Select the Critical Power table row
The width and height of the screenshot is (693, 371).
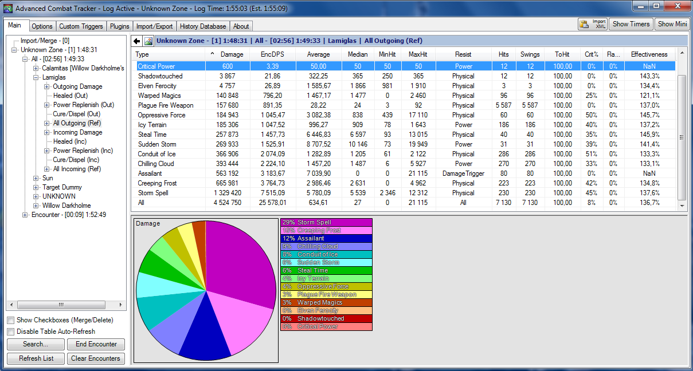click(404, 66)
